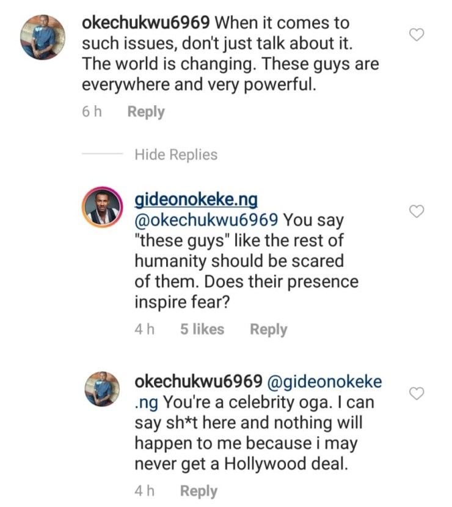Tap the "4 h" timestamp beside "5 likes"
The image size is (452, 507).
(145, 329)
